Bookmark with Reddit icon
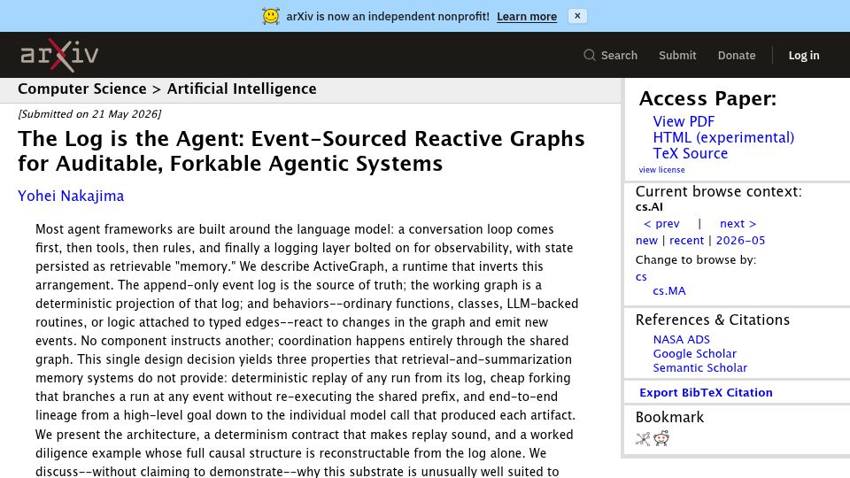 pos(661,438)
